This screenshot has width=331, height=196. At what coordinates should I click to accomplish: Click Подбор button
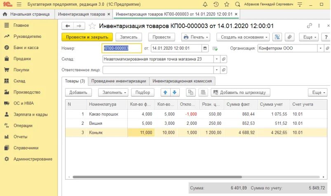click(x=143, y=92)
